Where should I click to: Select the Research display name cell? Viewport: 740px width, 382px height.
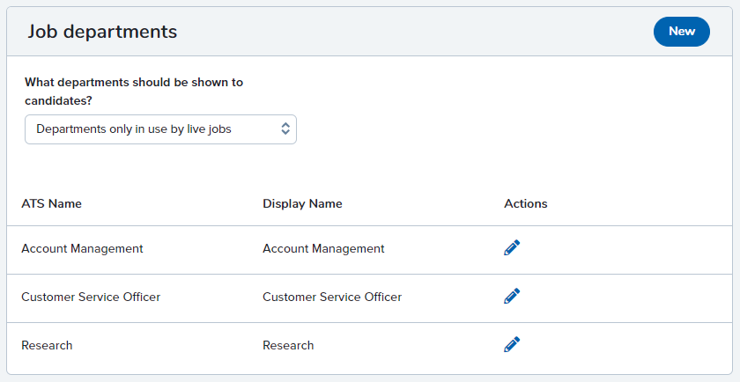pos(288,345)
